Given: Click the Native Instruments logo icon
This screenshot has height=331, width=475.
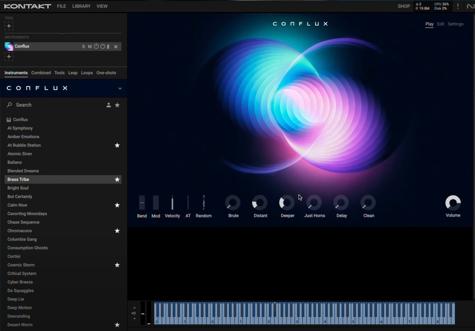Looking at the screenshot, I should pyautogui.click(x=470, y=6).
